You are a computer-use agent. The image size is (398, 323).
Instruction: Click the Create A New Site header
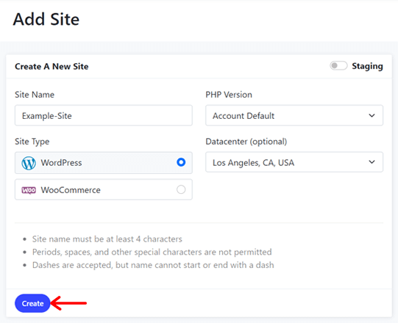click(x=51, y=66)
